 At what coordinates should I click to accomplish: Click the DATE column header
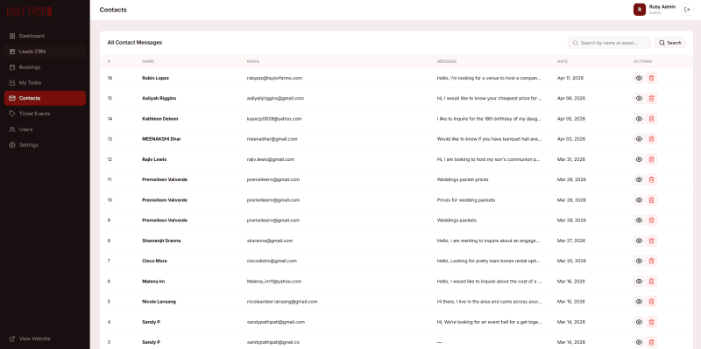point(562,61)
